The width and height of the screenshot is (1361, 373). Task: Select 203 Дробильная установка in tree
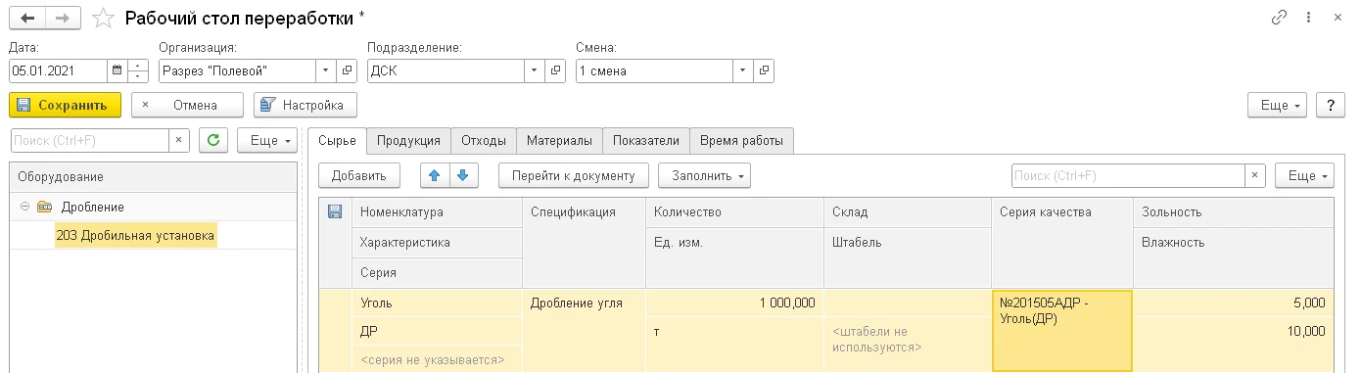pos(135,235)
